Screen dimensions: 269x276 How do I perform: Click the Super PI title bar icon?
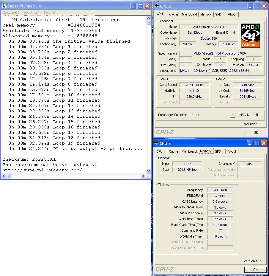pyautogui.click(x=4, y=6)
